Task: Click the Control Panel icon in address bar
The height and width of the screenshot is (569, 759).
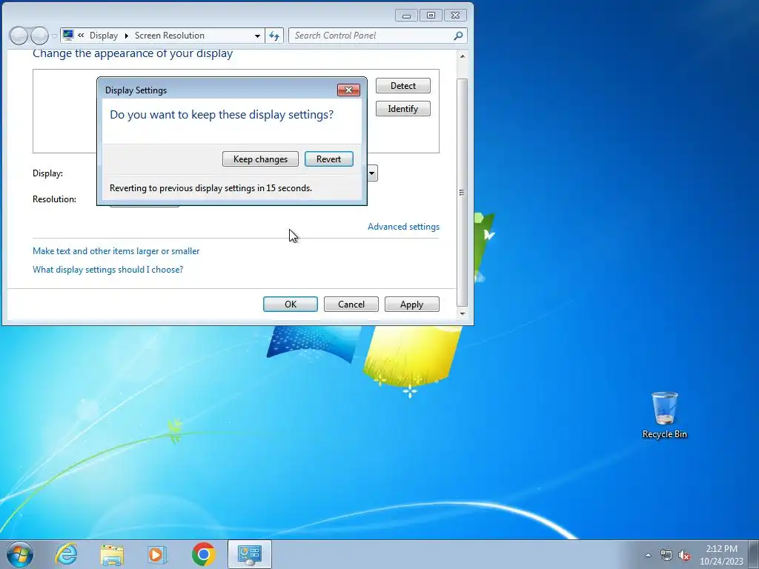Action: pyautogui.click(x=68, y=36)
